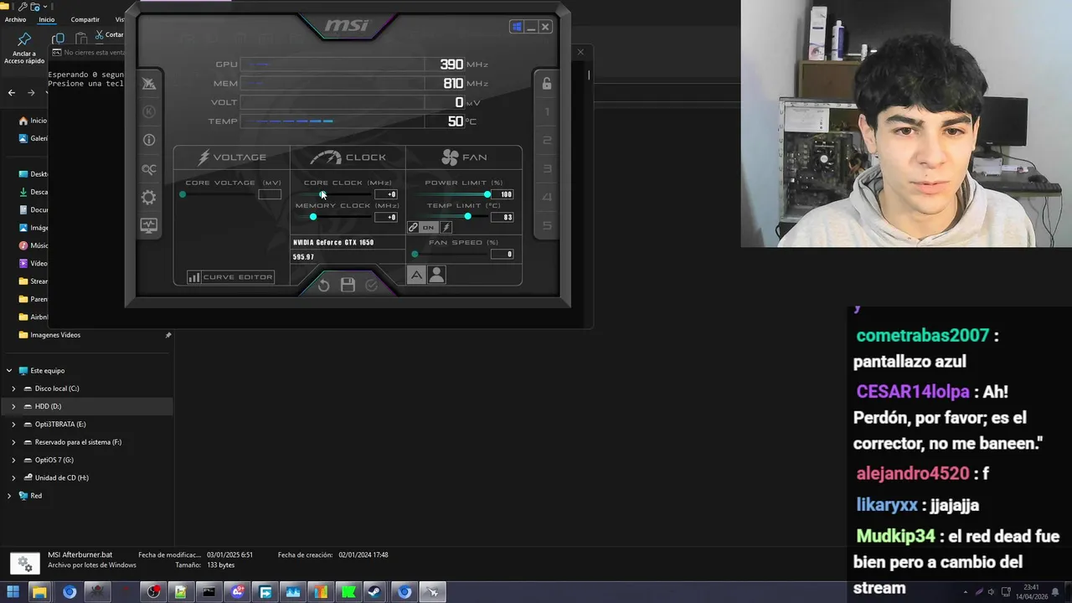Toggle user-defined fan control icon
Image resolution: width=1072 pixels, height=603 pixels.
tap(436, 275)
